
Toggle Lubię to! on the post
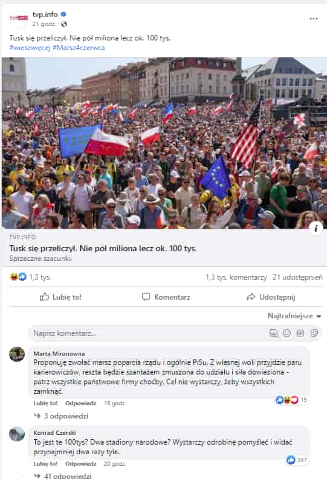[x=61, y=297]
